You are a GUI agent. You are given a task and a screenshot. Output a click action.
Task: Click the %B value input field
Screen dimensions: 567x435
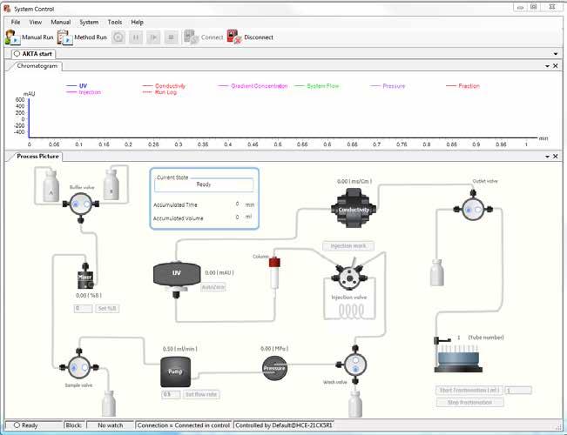(83, 309)
